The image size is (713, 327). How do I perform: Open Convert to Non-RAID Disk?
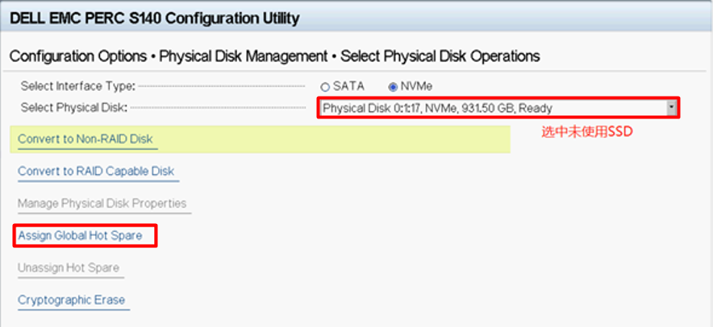coord(85,139)
